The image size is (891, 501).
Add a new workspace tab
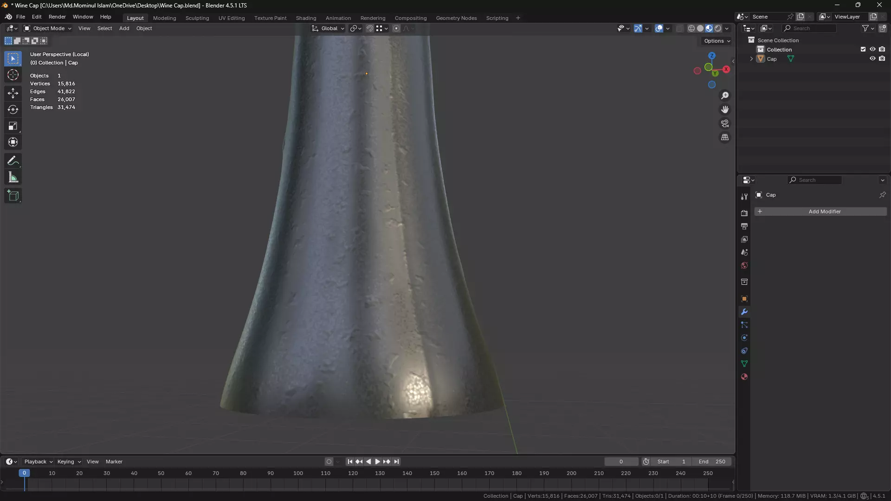pos(518,18)
